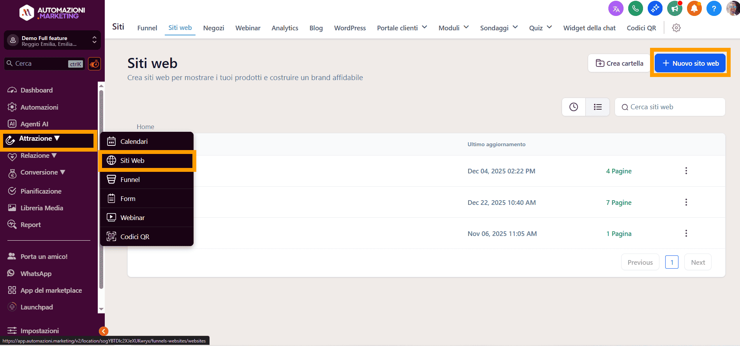Open the megaphone announcements icon
Image resolution: width=740 pixels, height=346 pixels.
(x=675, y=9)
